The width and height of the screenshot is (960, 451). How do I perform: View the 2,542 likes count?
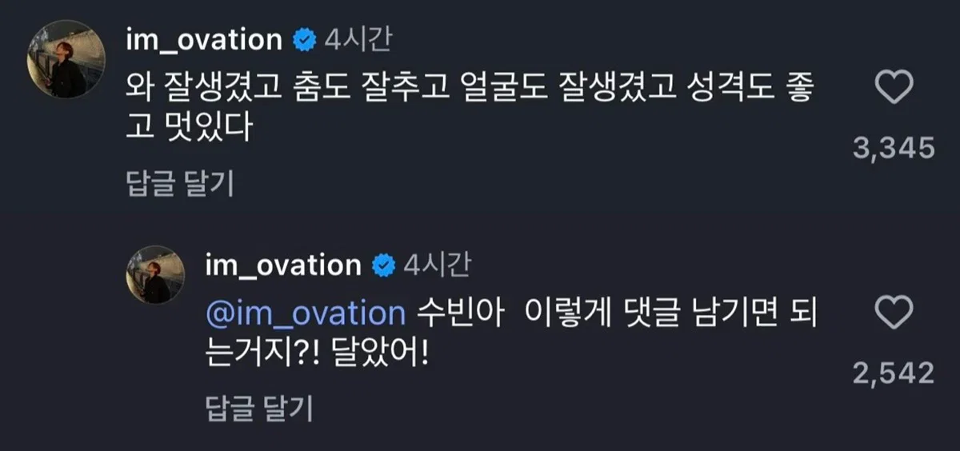pyautogui.click(x=894, y=373)
